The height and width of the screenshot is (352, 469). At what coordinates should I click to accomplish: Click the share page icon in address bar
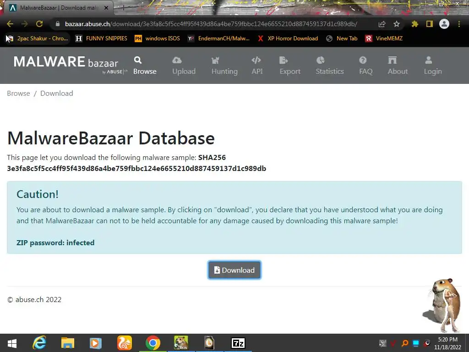click(x=382, y=24)
